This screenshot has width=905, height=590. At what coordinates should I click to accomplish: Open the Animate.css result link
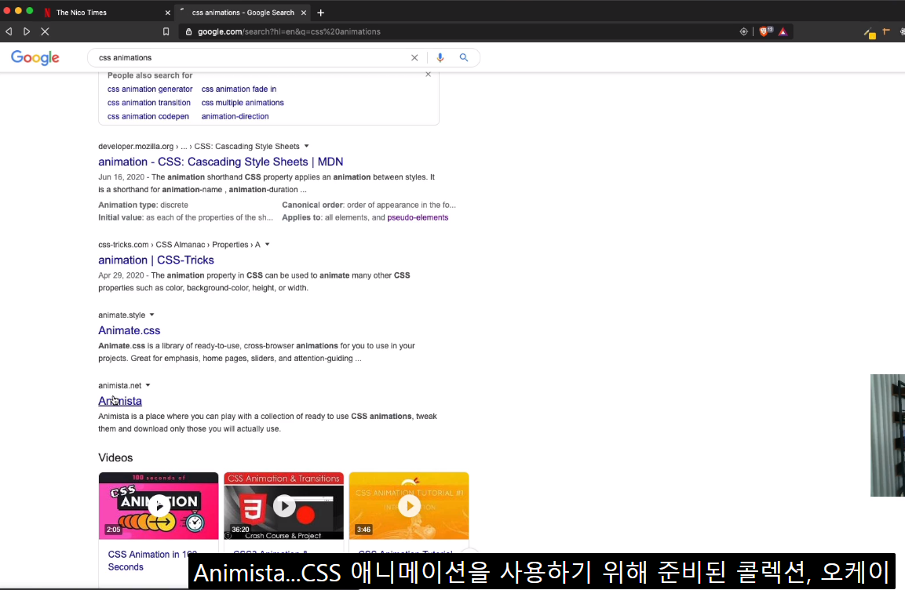point(130,330)
